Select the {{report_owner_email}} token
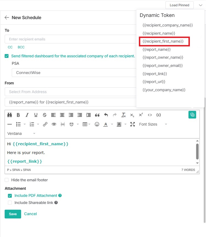Image resolution: width=206 pixels, height=237 pixels. click(x=162, y=66)
